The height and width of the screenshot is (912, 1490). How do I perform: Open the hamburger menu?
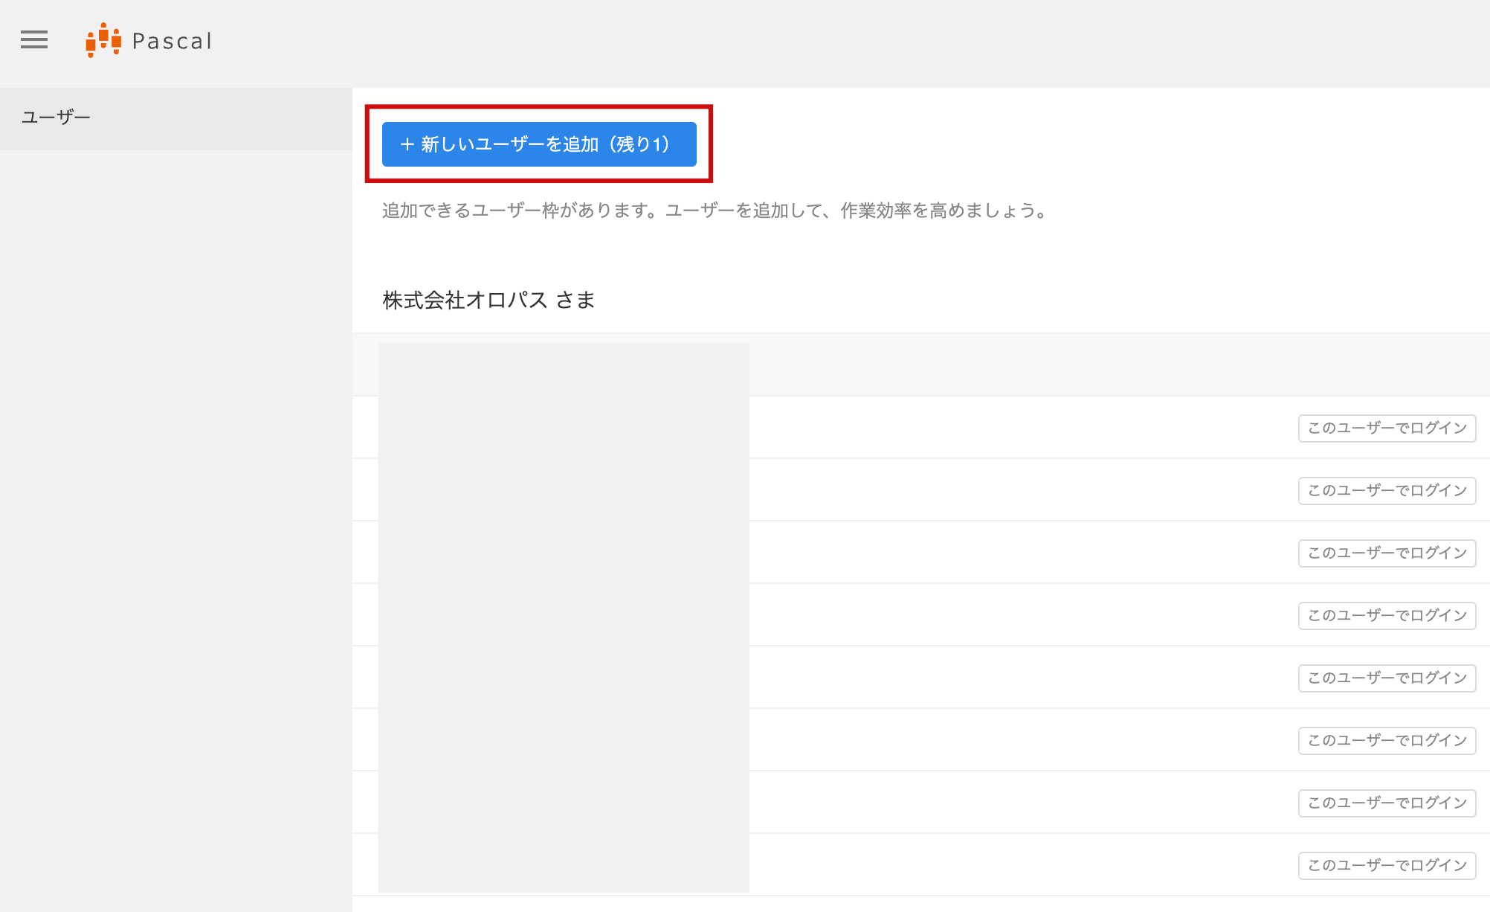tap(34, 40)
